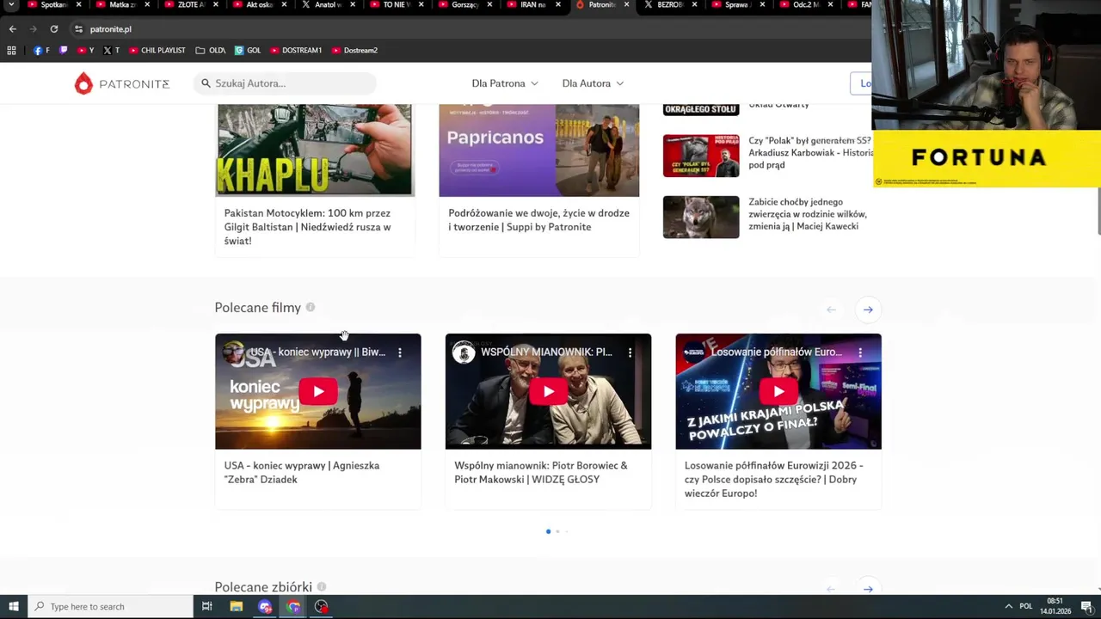Switch to the ZŁOTE browser tab
The image size is (1101, 619).
(x=191, y=4)
